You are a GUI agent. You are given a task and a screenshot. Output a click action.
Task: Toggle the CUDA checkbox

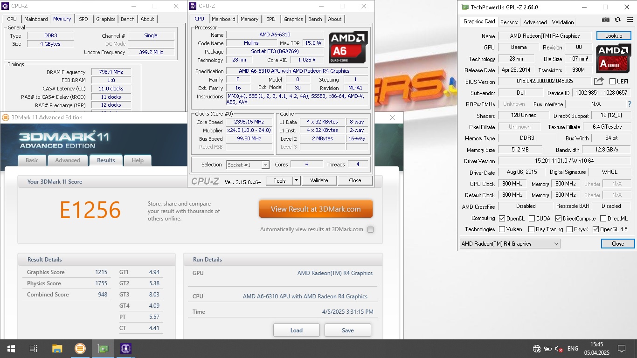coord(532,218)
